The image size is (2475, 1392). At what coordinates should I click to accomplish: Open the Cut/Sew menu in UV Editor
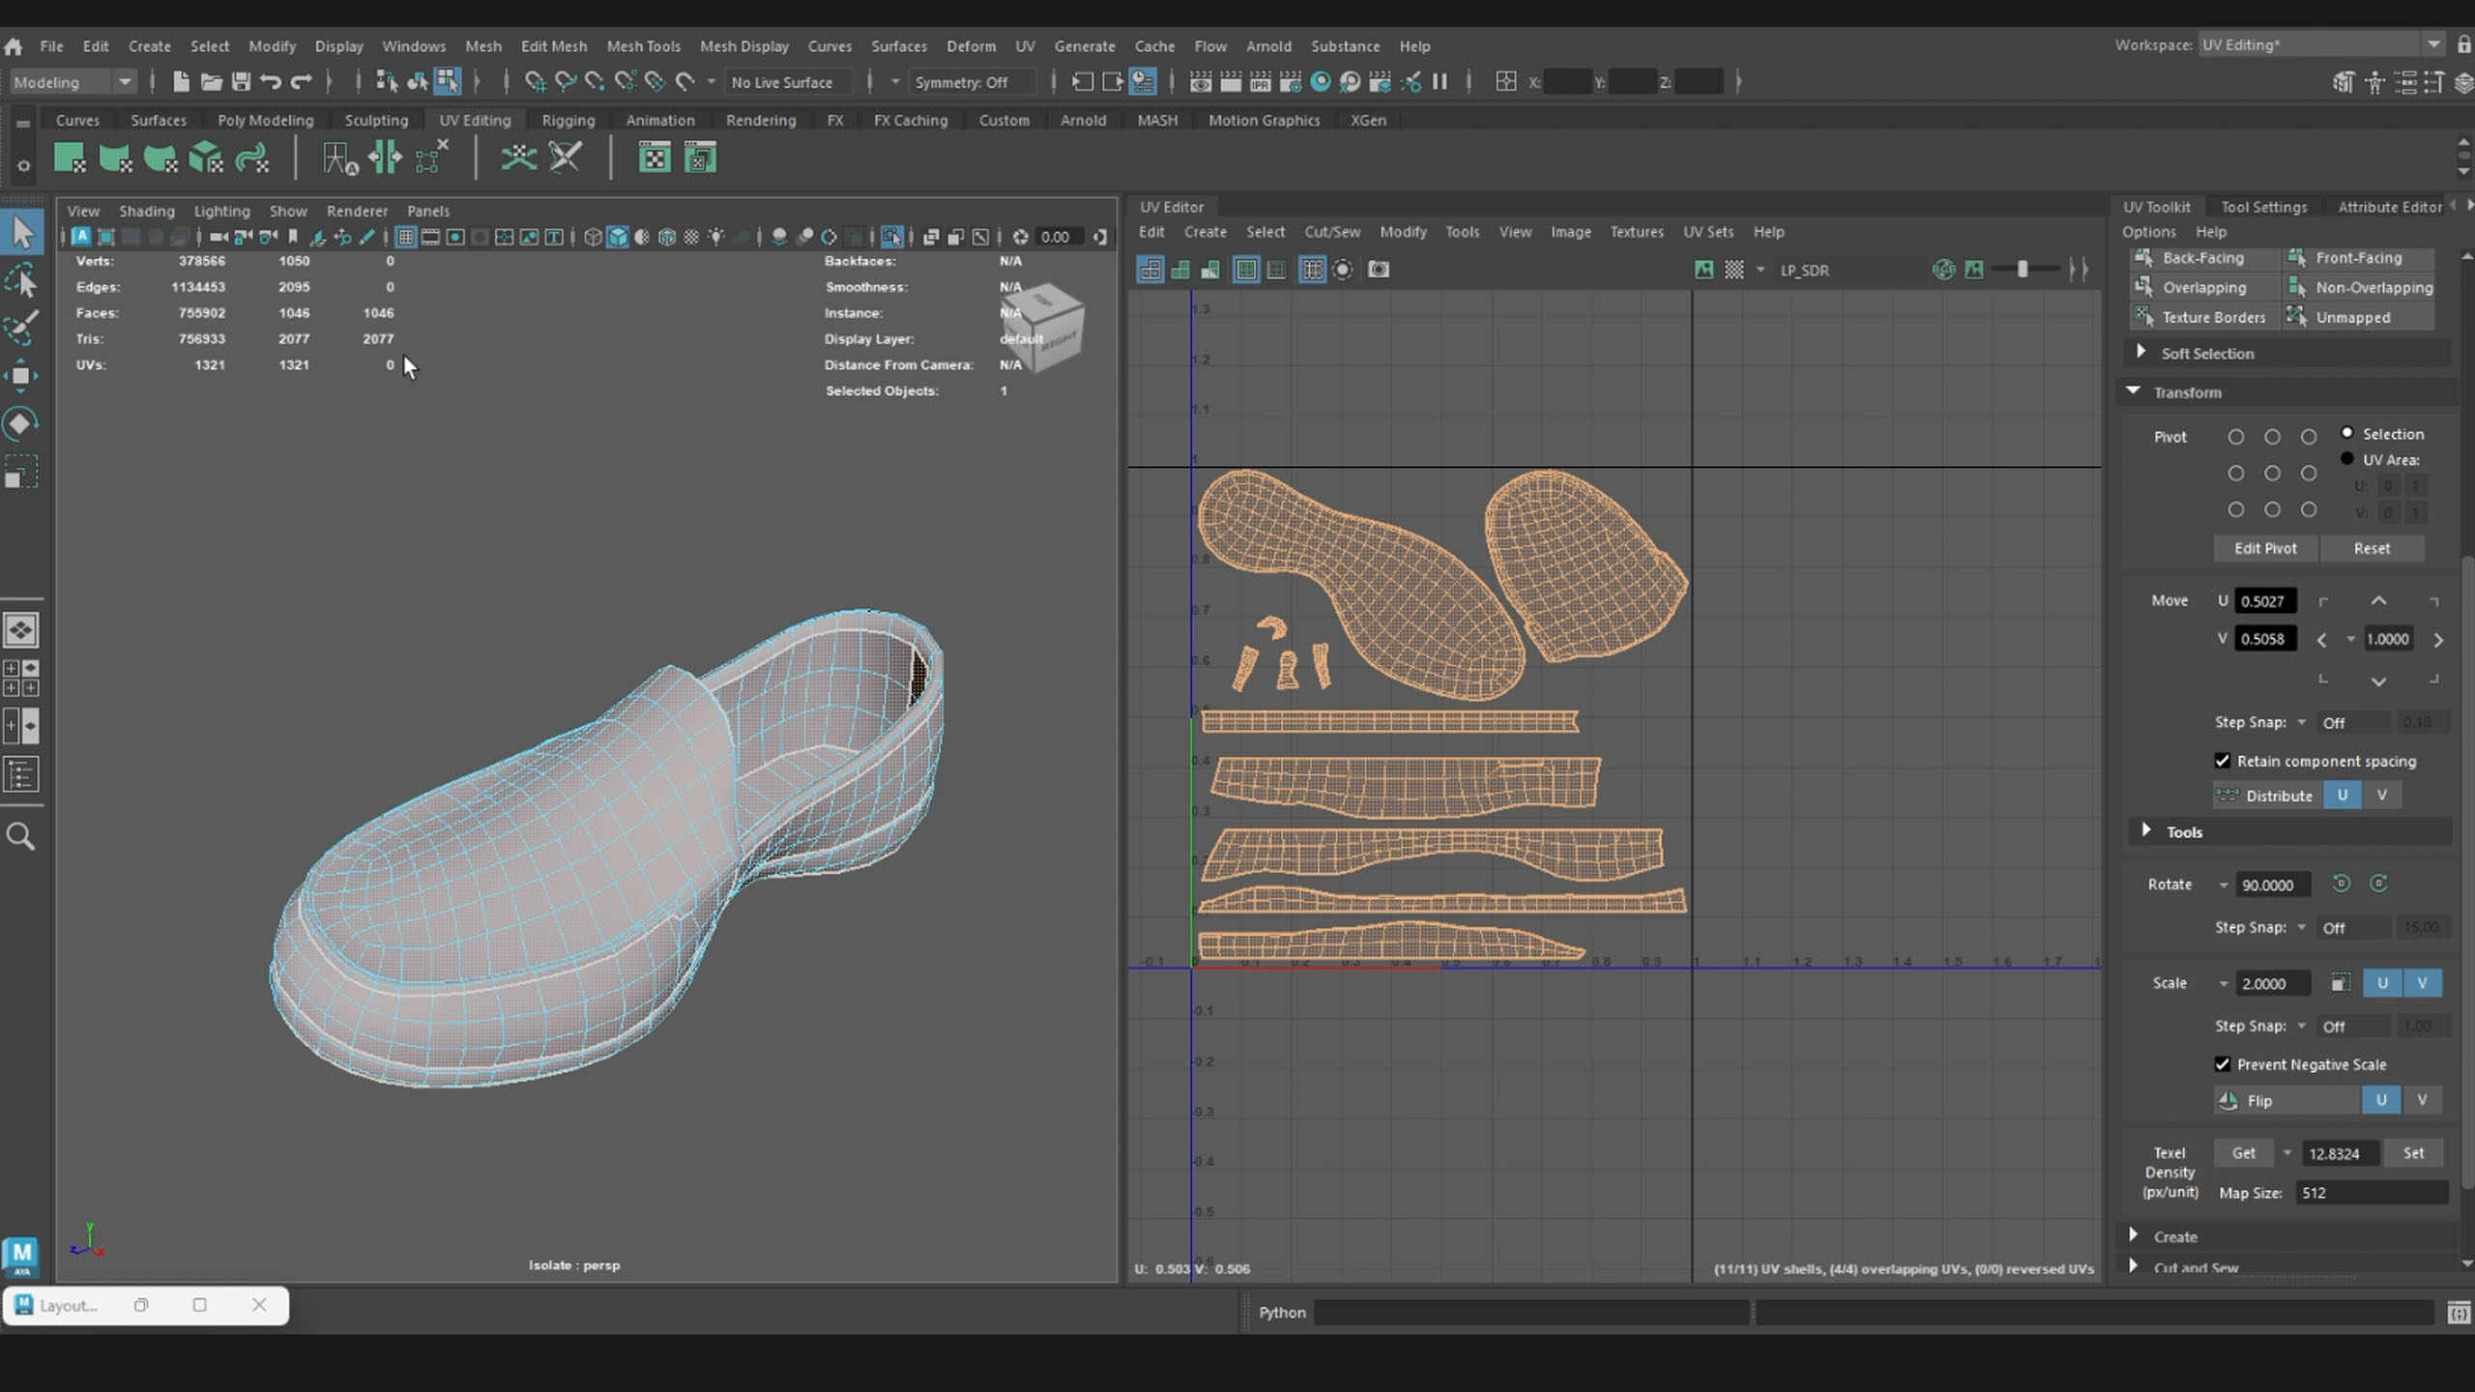1331,232
